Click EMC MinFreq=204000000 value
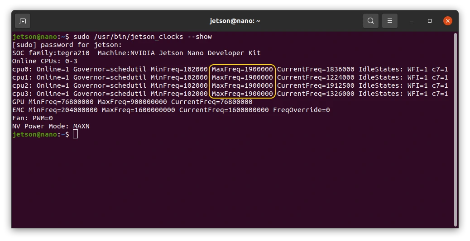Screen dimensions: 470x241 63,110
